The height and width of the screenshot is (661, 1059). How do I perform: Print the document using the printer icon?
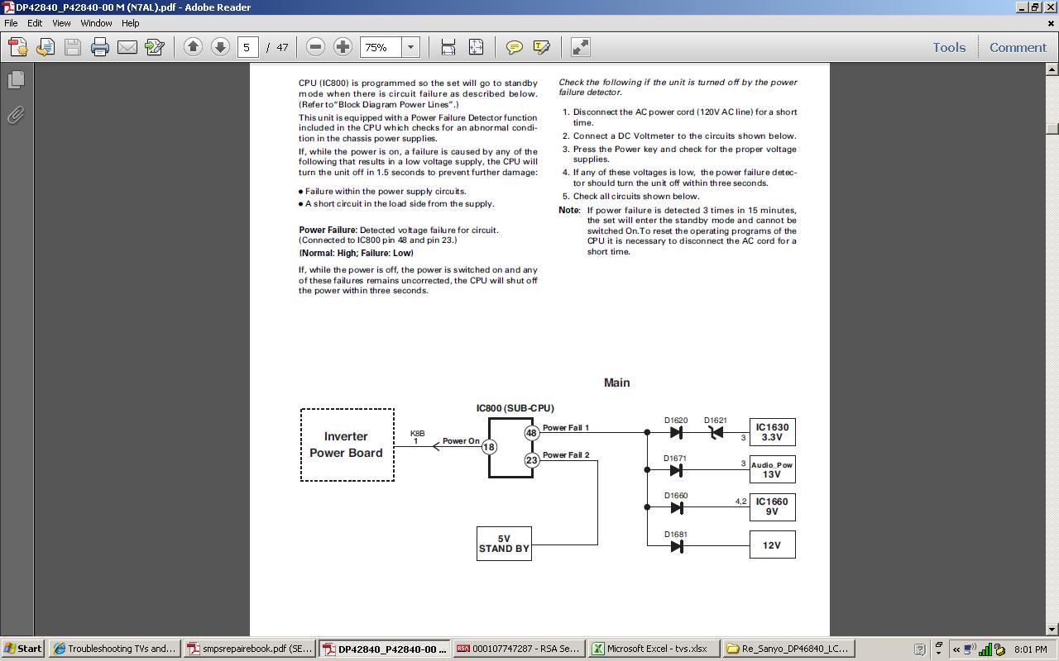[100, 47]
